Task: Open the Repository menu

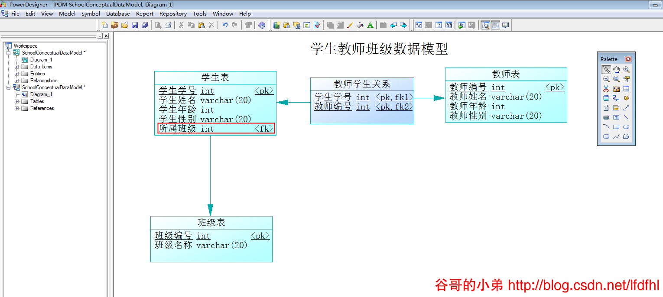Action: pos(173,13)
